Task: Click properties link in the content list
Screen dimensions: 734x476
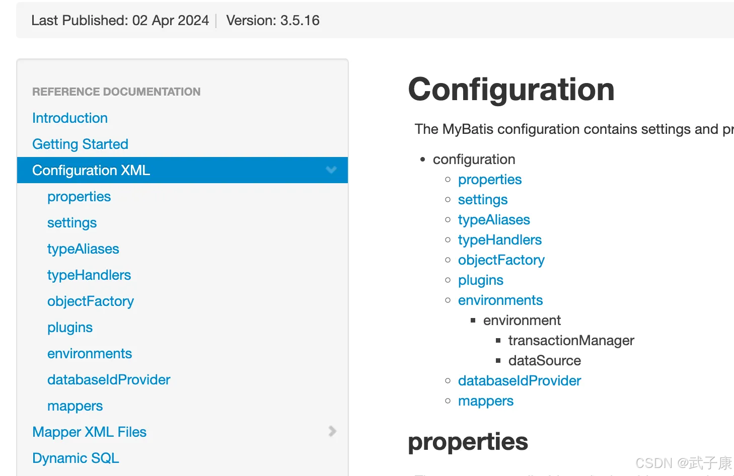Action: click(x=490, y=180)
